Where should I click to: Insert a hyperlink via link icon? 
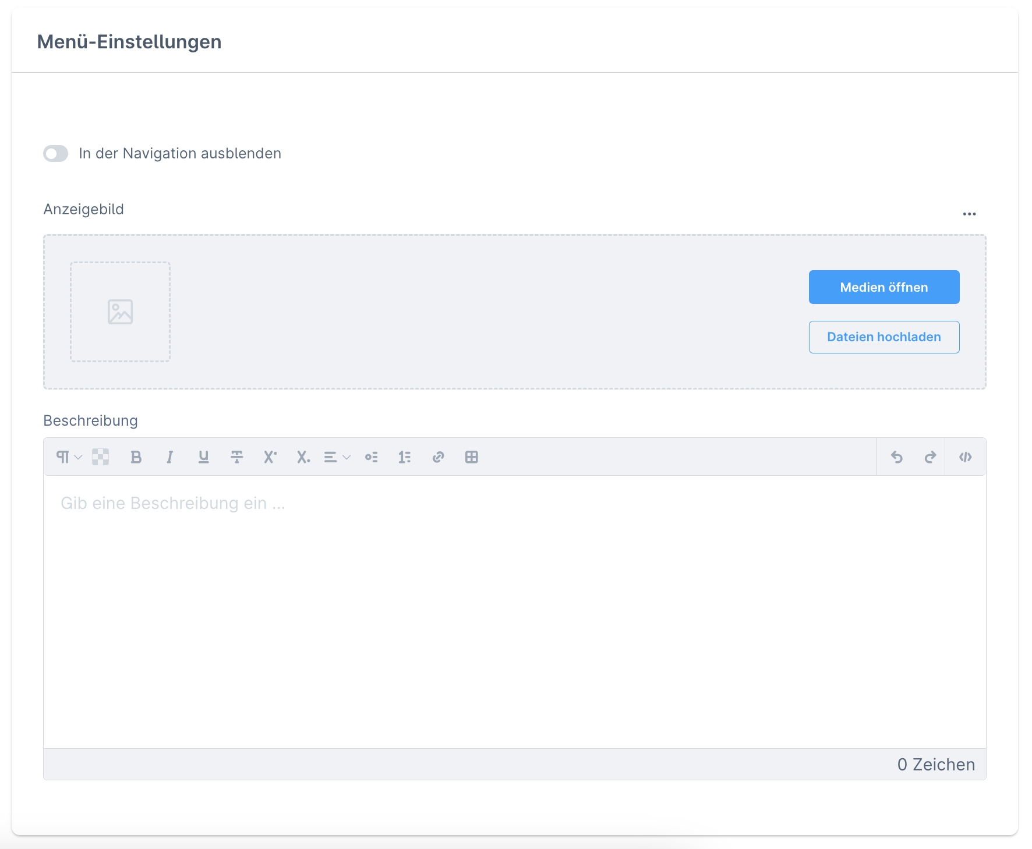[439, 457]
